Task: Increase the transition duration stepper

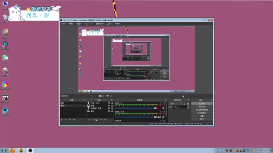Action: [x=188, y=106]
